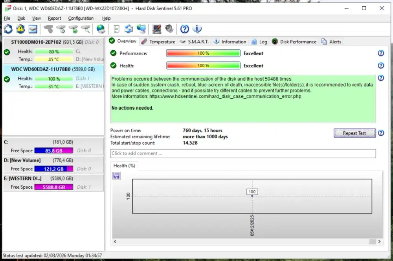The height and width of the screenshot is (261, 393).
Task: Open the Report menu
Action: click(54, 18)
